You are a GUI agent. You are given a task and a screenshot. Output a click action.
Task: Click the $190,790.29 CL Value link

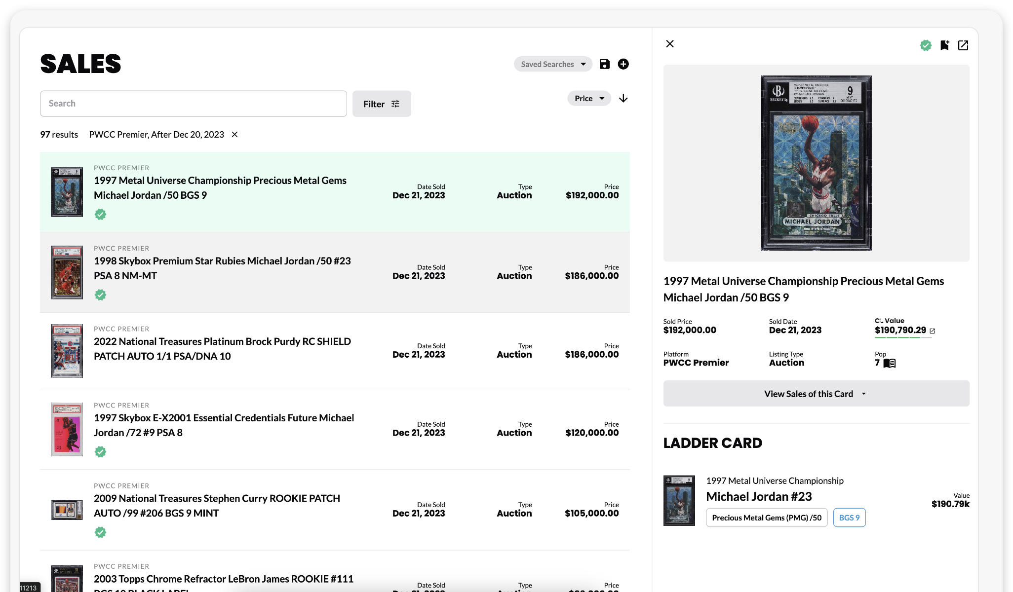[900, 330]
